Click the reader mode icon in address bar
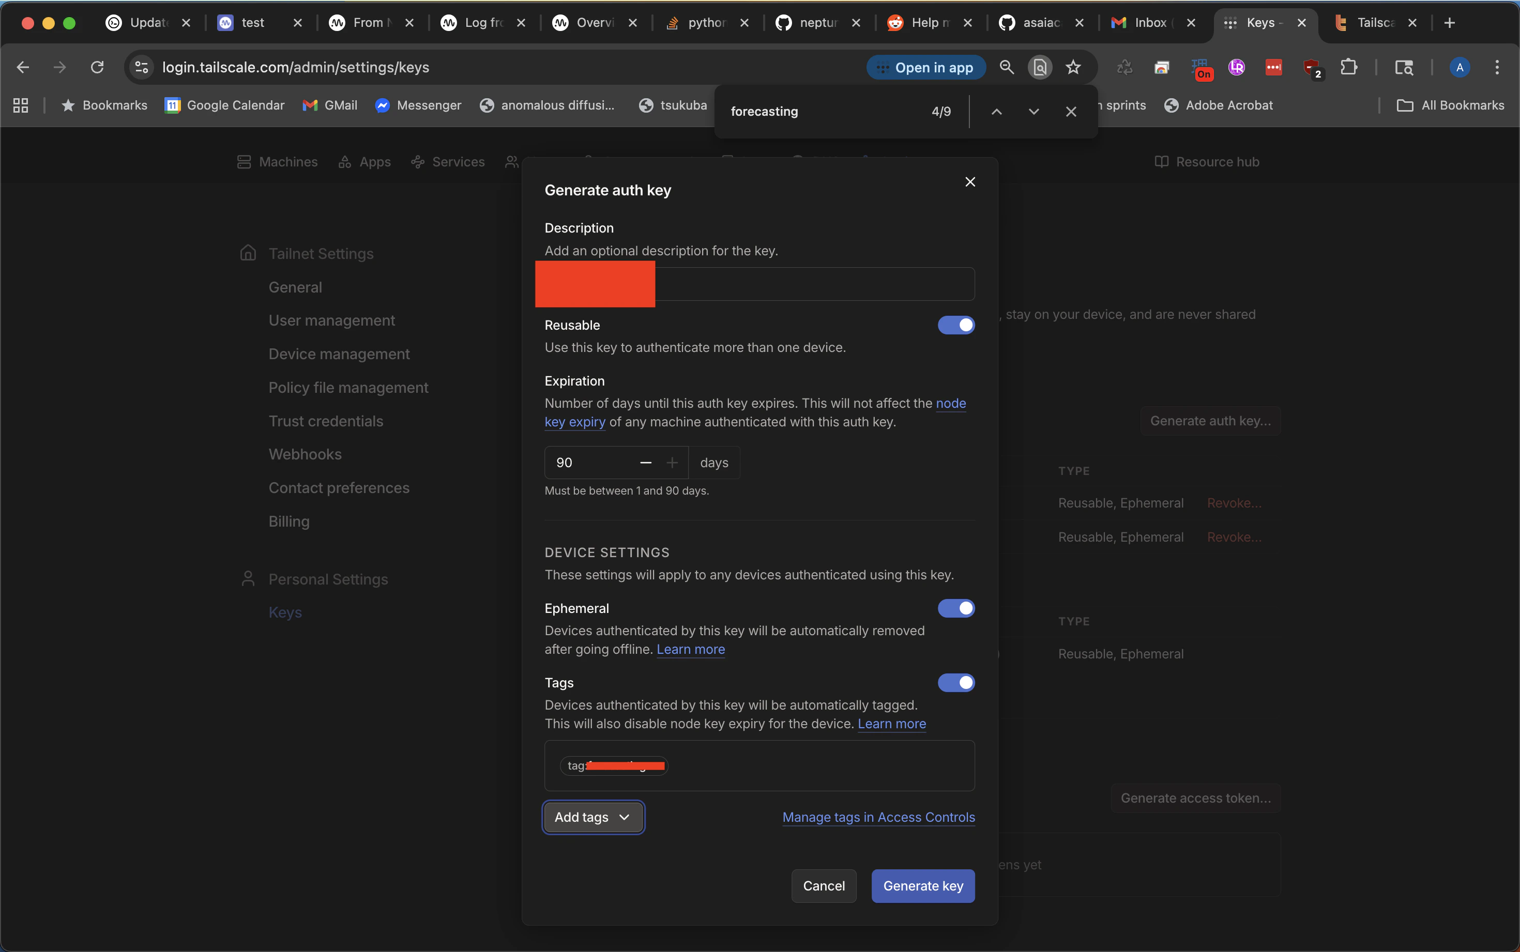 (x=1040, y=67)
